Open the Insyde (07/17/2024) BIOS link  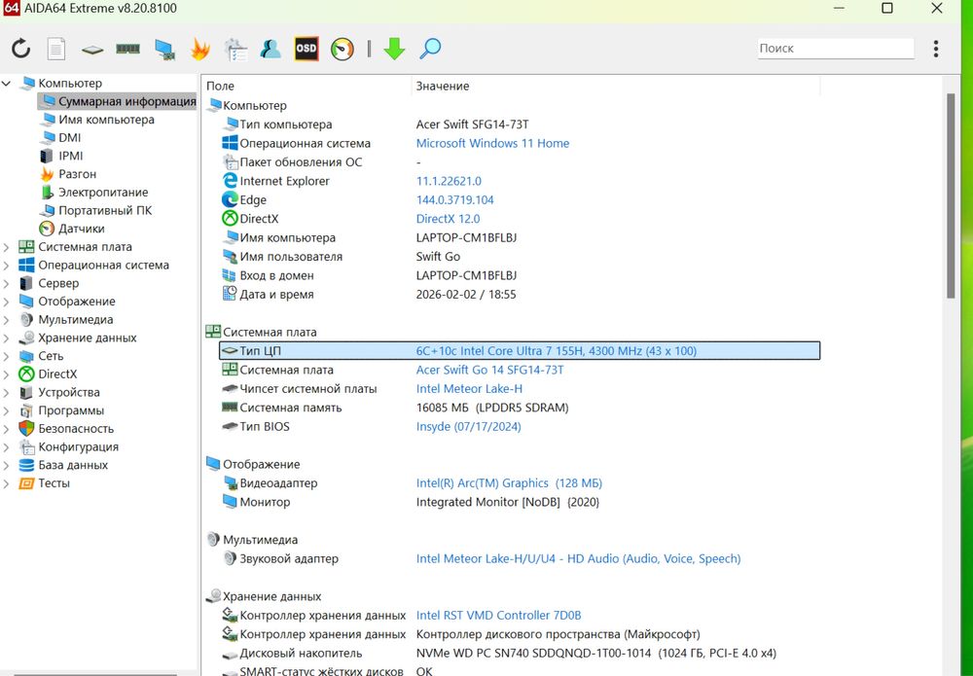coord(469,427)
